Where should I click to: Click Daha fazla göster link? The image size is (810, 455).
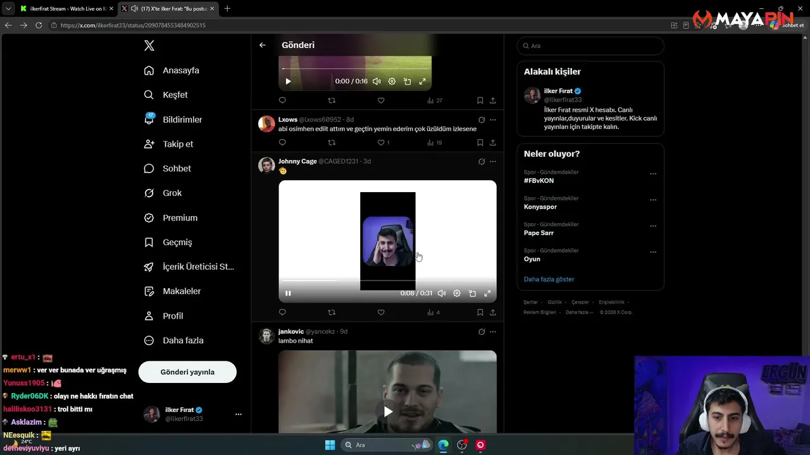coord(549,279)
